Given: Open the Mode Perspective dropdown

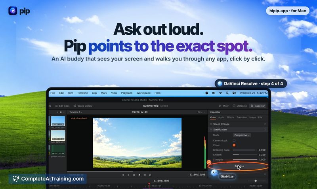Looking at the screenshot, I should click(x=242, y=135).
